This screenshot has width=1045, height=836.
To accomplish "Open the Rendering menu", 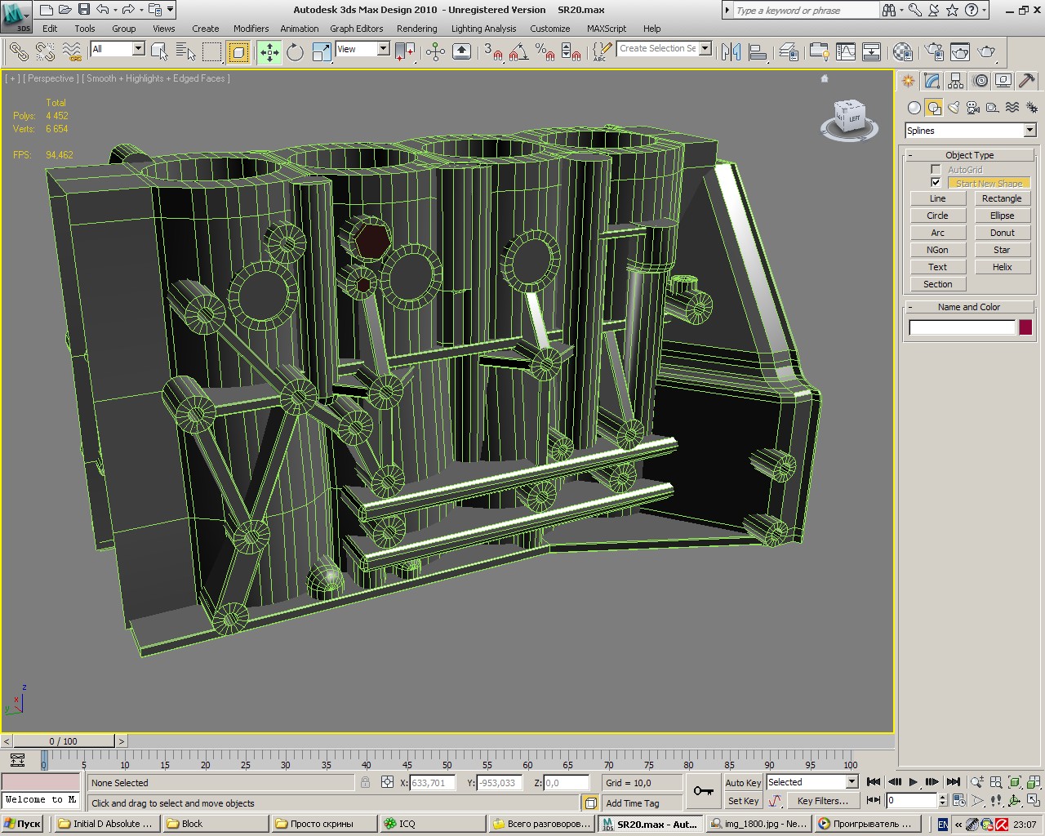I will (416, 29).
